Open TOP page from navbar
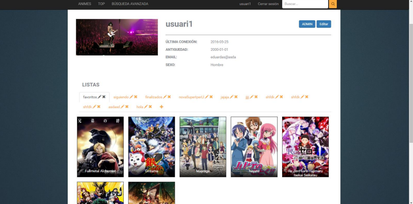 (x=102, y=4)
